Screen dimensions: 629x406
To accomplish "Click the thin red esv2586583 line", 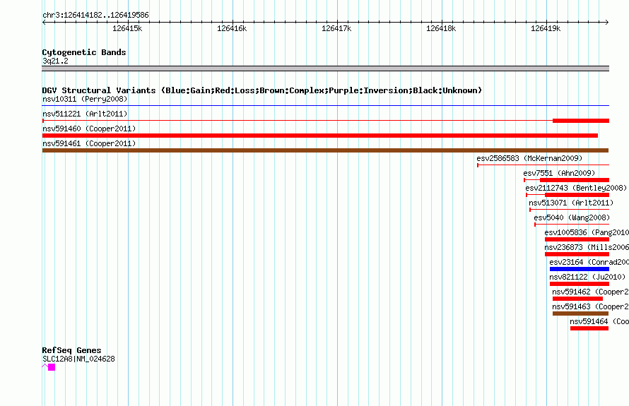I will [543, 165].
